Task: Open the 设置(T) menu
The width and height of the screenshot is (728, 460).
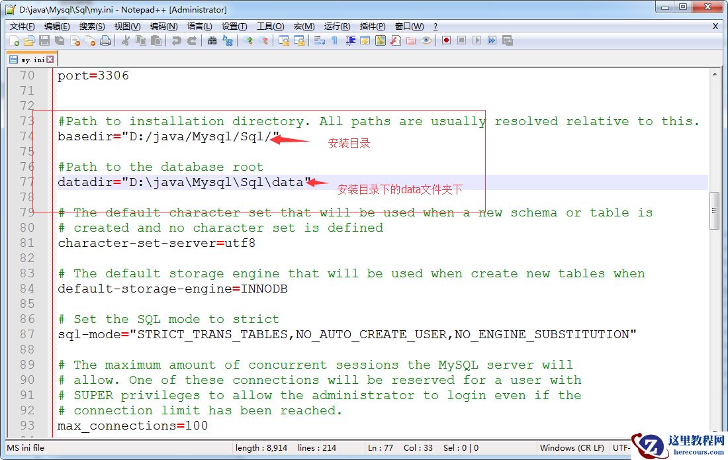Action: 234,26
